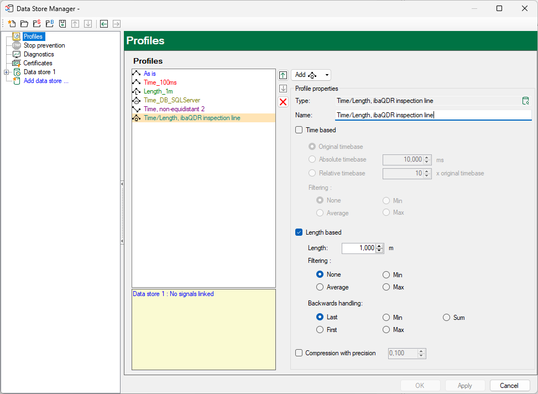Click the Time_DB_SQLServer profile icon
Screen dimensions: 538x394
(137, 100)
